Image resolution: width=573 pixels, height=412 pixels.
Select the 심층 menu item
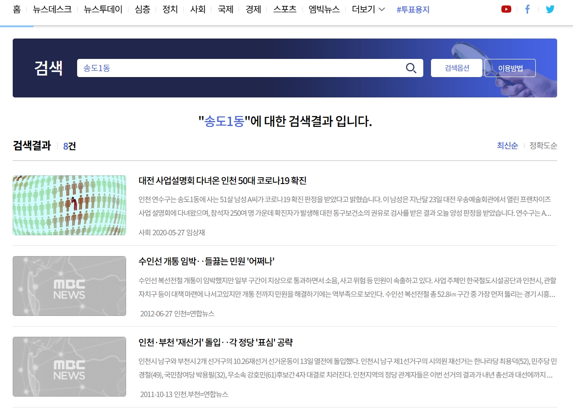pos(142,9)
